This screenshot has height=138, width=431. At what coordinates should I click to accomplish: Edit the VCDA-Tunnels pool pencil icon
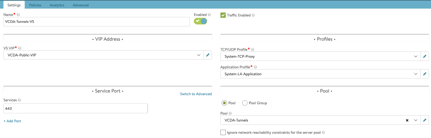[425, 120]
